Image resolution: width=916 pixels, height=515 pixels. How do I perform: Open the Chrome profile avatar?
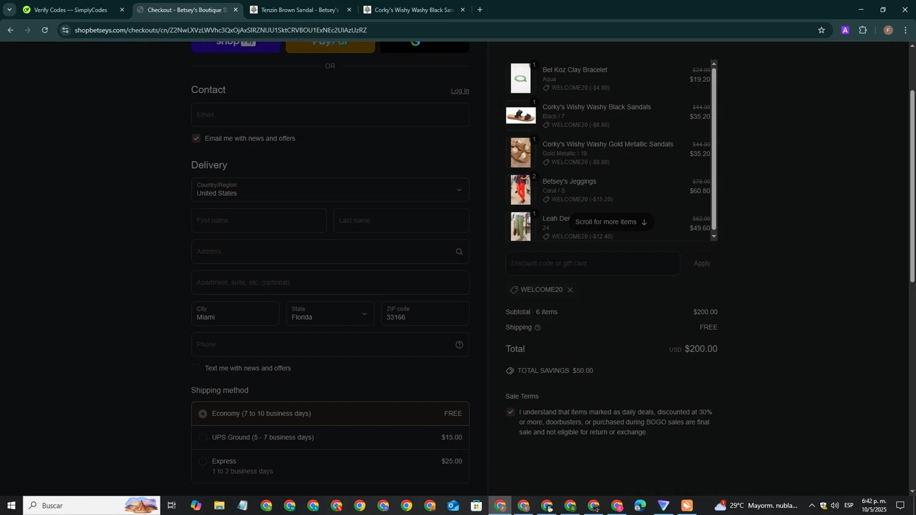(888, 30)
